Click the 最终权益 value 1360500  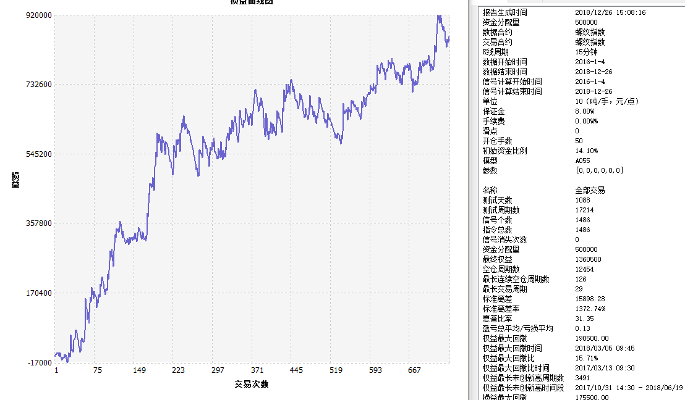pyautogui.click(x=590, y=259)
